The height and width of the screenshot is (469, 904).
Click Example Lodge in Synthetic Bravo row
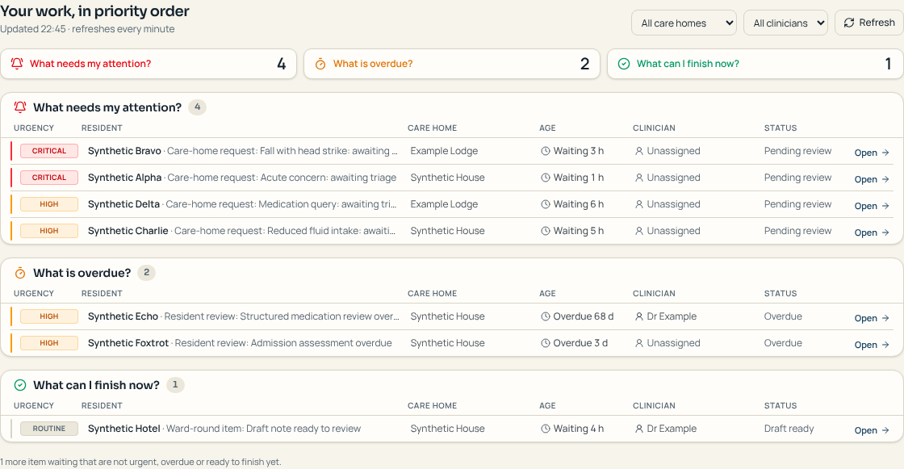click(x=444, y=151)
